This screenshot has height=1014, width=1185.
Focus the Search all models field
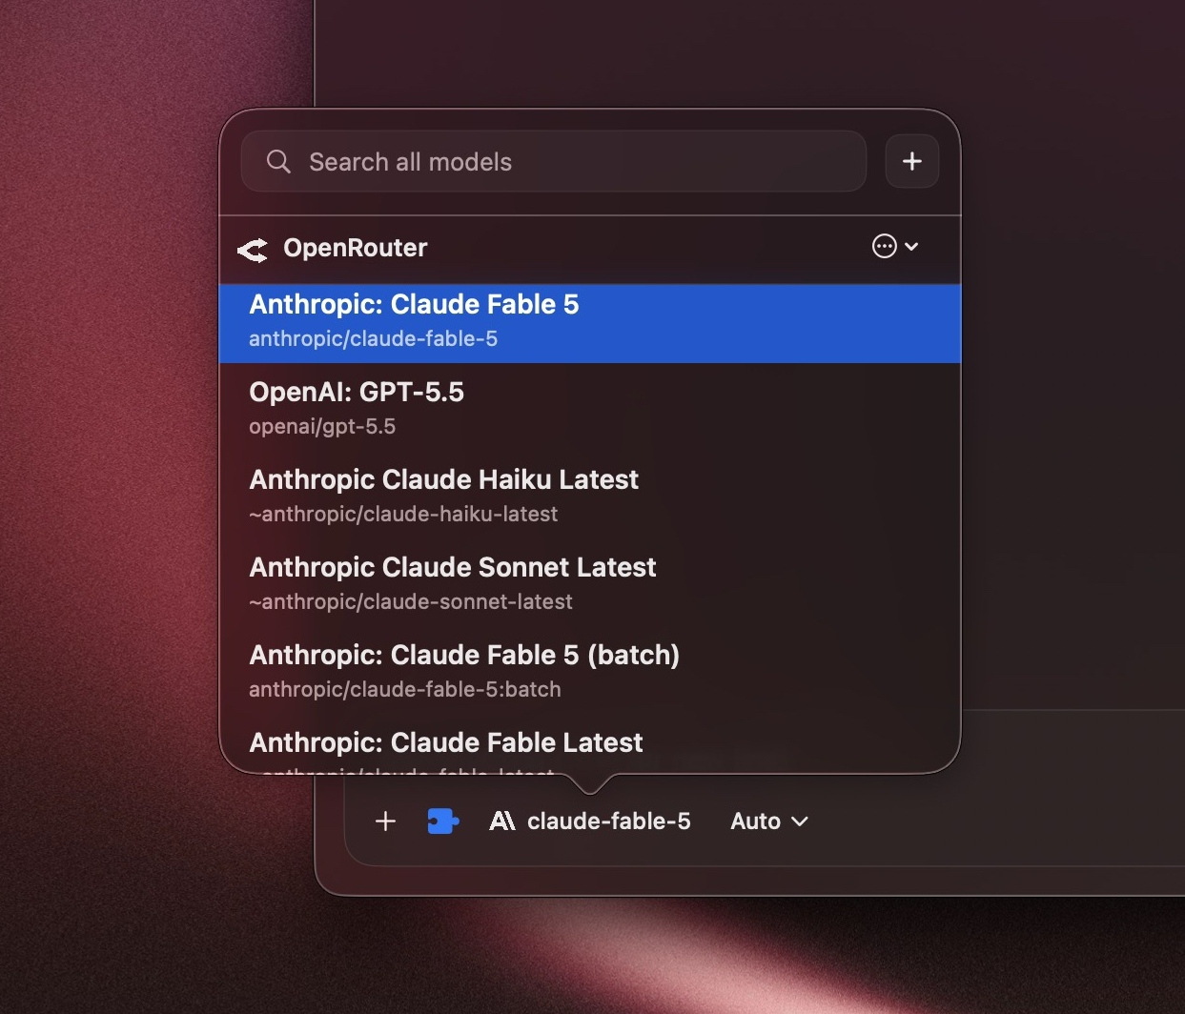[x=554, y=161]
